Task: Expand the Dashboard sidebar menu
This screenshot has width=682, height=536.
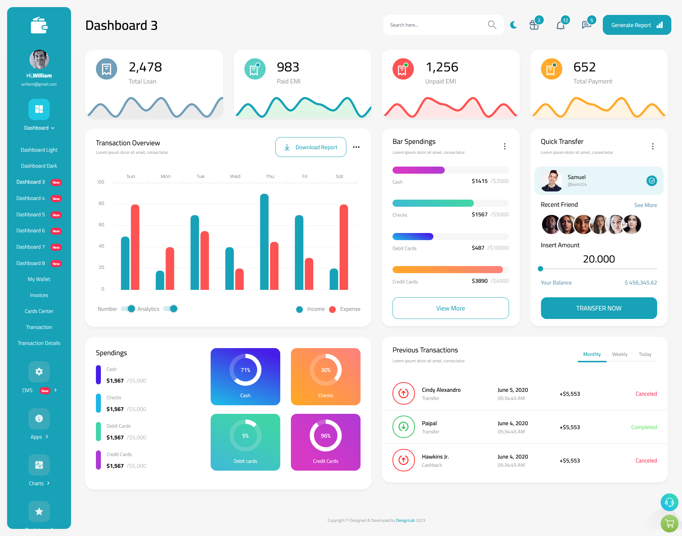Action: pyautogui.click(x=39, y=128)
